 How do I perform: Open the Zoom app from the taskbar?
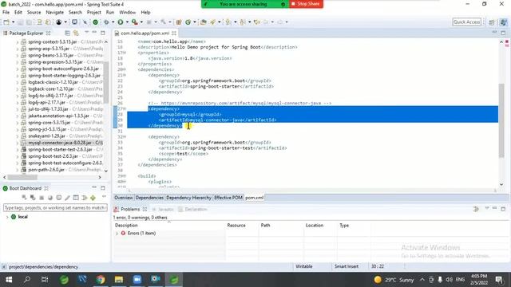(137, 280)
